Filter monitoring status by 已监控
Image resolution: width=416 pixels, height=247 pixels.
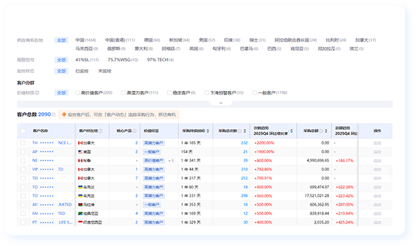(x=82, y=71)
